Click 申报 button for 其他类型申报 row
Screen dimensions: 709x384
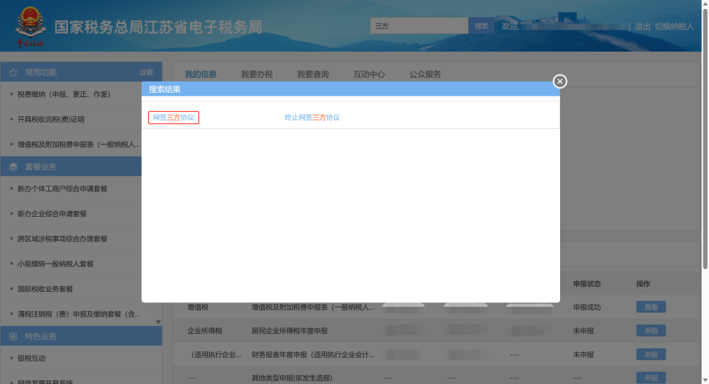[651, 378]
